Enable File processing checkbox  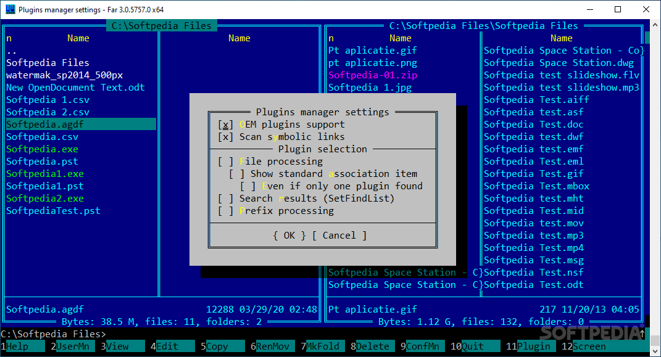click(225, 162)
